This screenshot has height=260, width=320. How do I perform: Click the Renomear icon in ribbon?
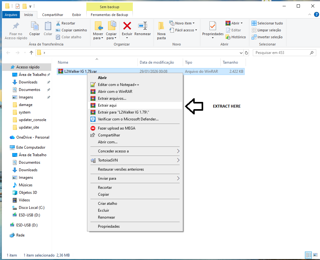pos(143,26)
